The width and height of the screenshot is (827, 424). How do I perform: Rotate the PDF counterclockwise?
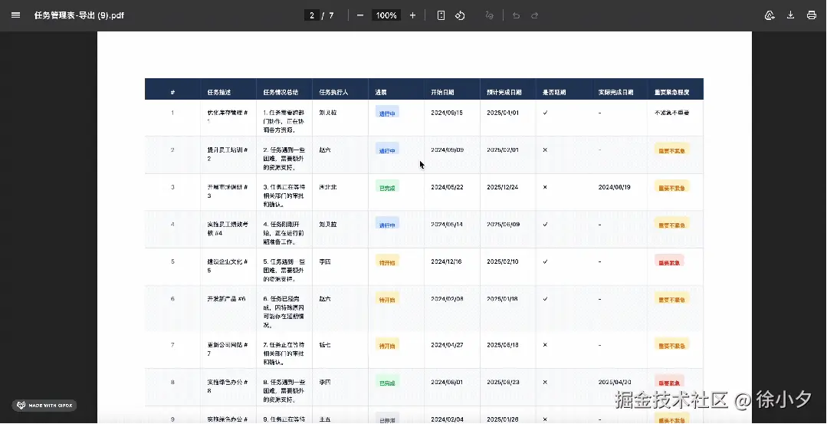click(460, 15)
